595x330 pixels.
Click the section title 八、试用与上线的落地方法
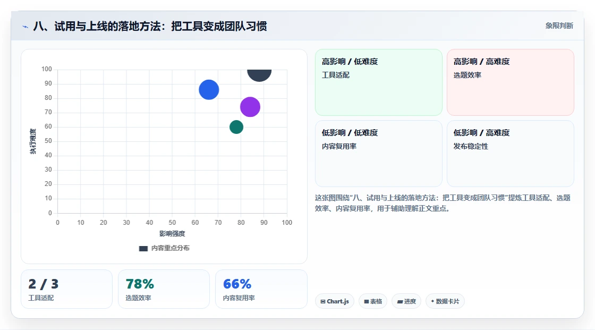(x=150, y=26)
